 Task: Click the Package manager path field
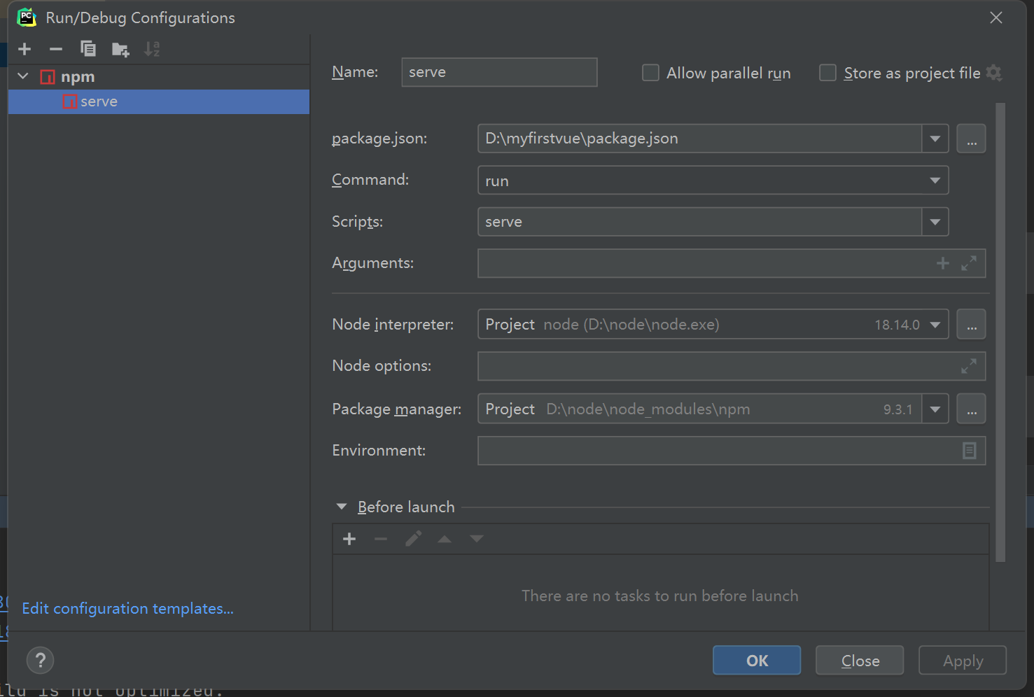700,409
